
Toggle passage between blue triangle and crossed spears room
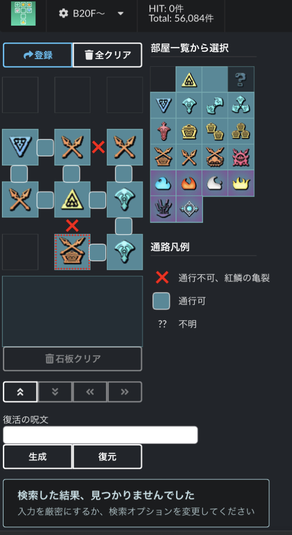pyautogui.click(x=45, y=147)
